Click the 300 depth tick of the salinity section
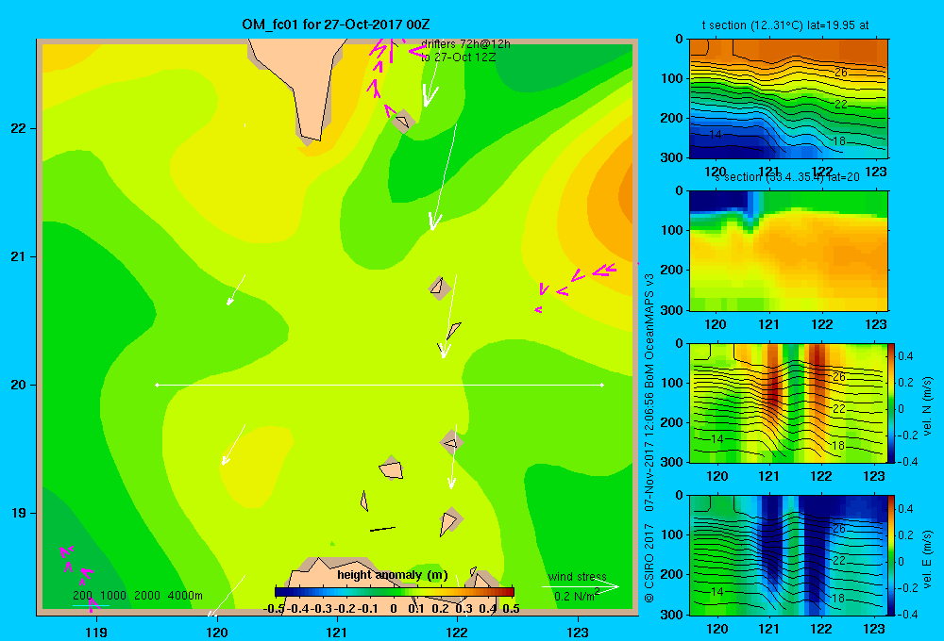Viewport: 944px width, 641px height. (672, 310)
